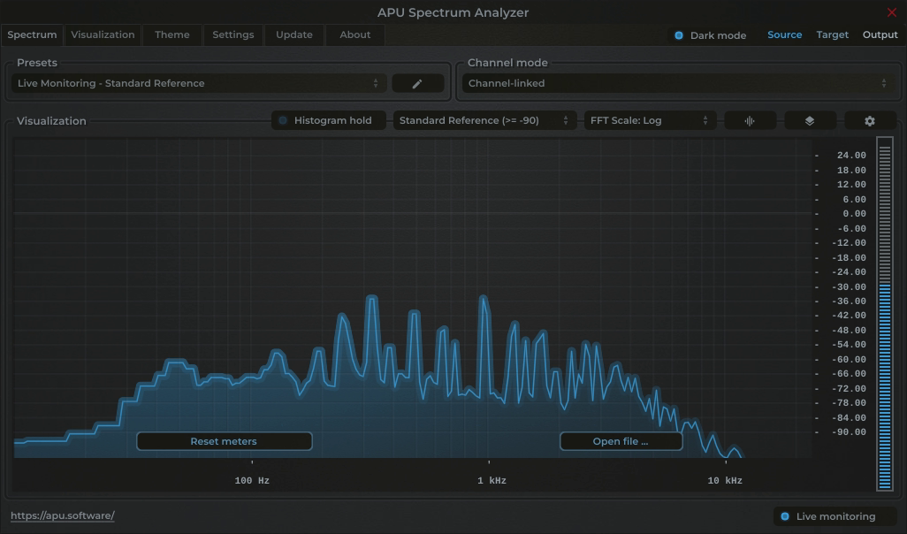Open the Theme tab
The height and width of the screenshot is (534, 907).
(172, 34)
